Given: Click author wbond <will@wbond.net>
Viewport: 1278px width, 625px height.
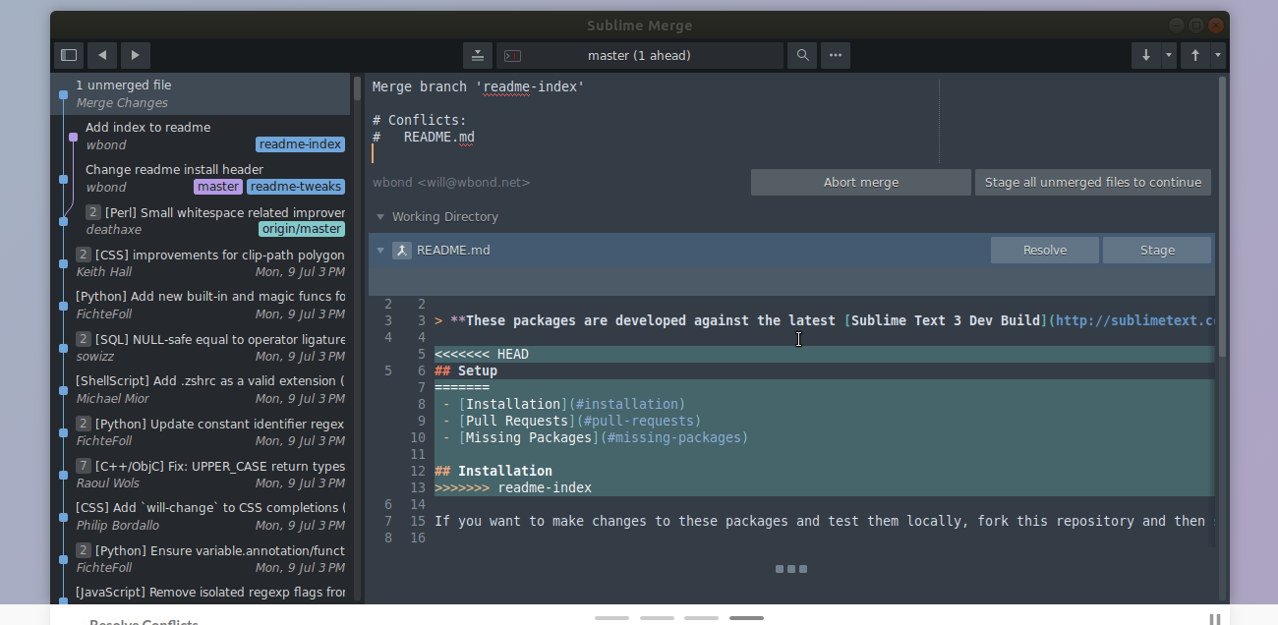Looking at the screenshot, I should (451, 182).
